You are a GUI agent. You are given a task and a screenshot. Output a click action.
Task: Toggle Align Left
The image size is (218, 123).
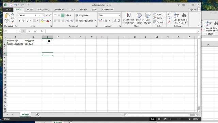(55, 21)
